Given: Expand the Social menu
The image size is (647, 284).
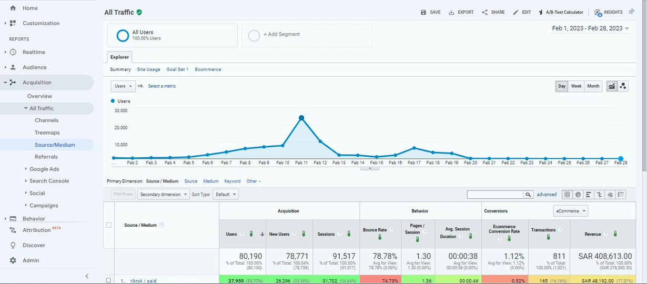Looking at the screenshot, I should (26, 193).
